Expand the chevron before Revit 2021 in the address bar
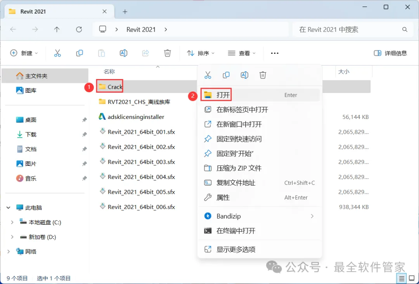Screen dimensions: 419x284 [x=116, y=29]
